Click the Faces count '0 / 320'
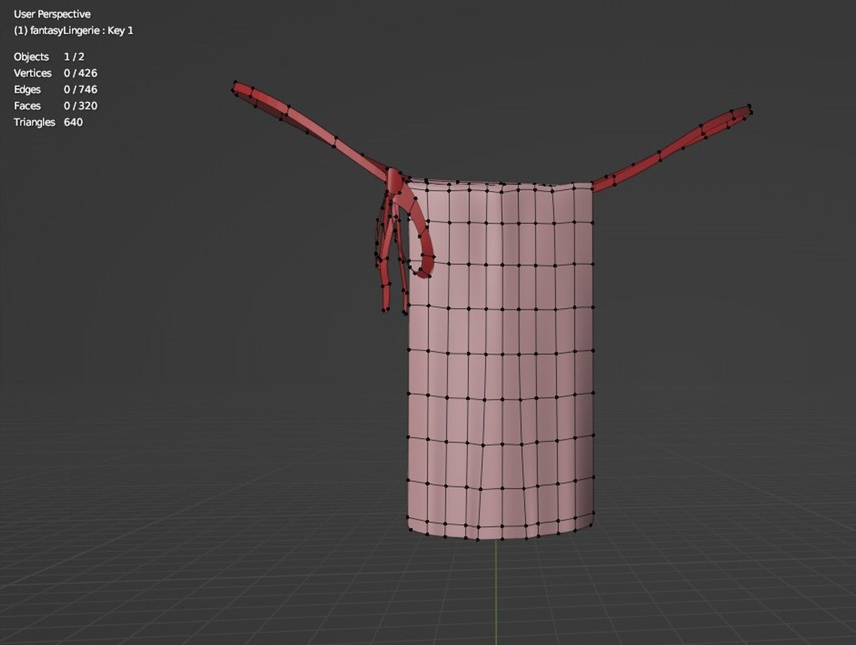This screenshot has height=645, width=856. click(81, 106)
